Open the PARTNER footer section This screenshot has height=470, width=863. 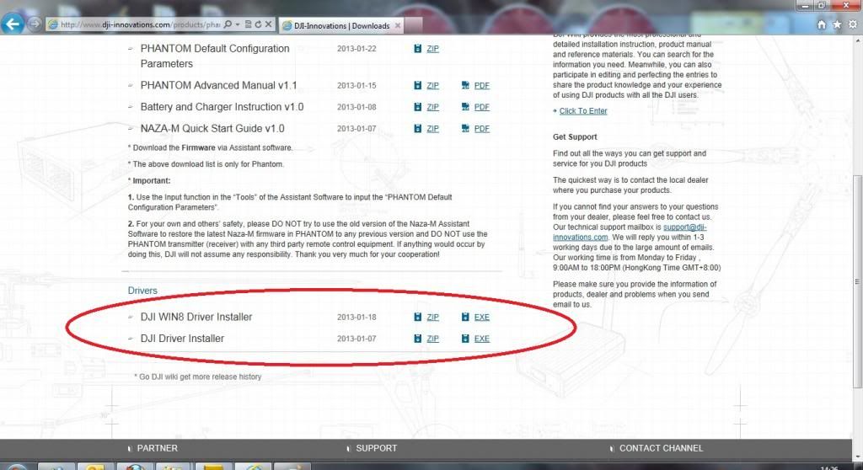pos(157,448)
